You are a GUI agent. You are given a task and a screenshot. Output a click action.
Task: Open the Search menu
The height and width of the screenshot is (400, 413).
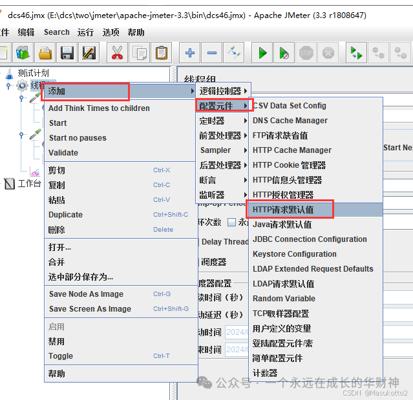click(57, 32)
